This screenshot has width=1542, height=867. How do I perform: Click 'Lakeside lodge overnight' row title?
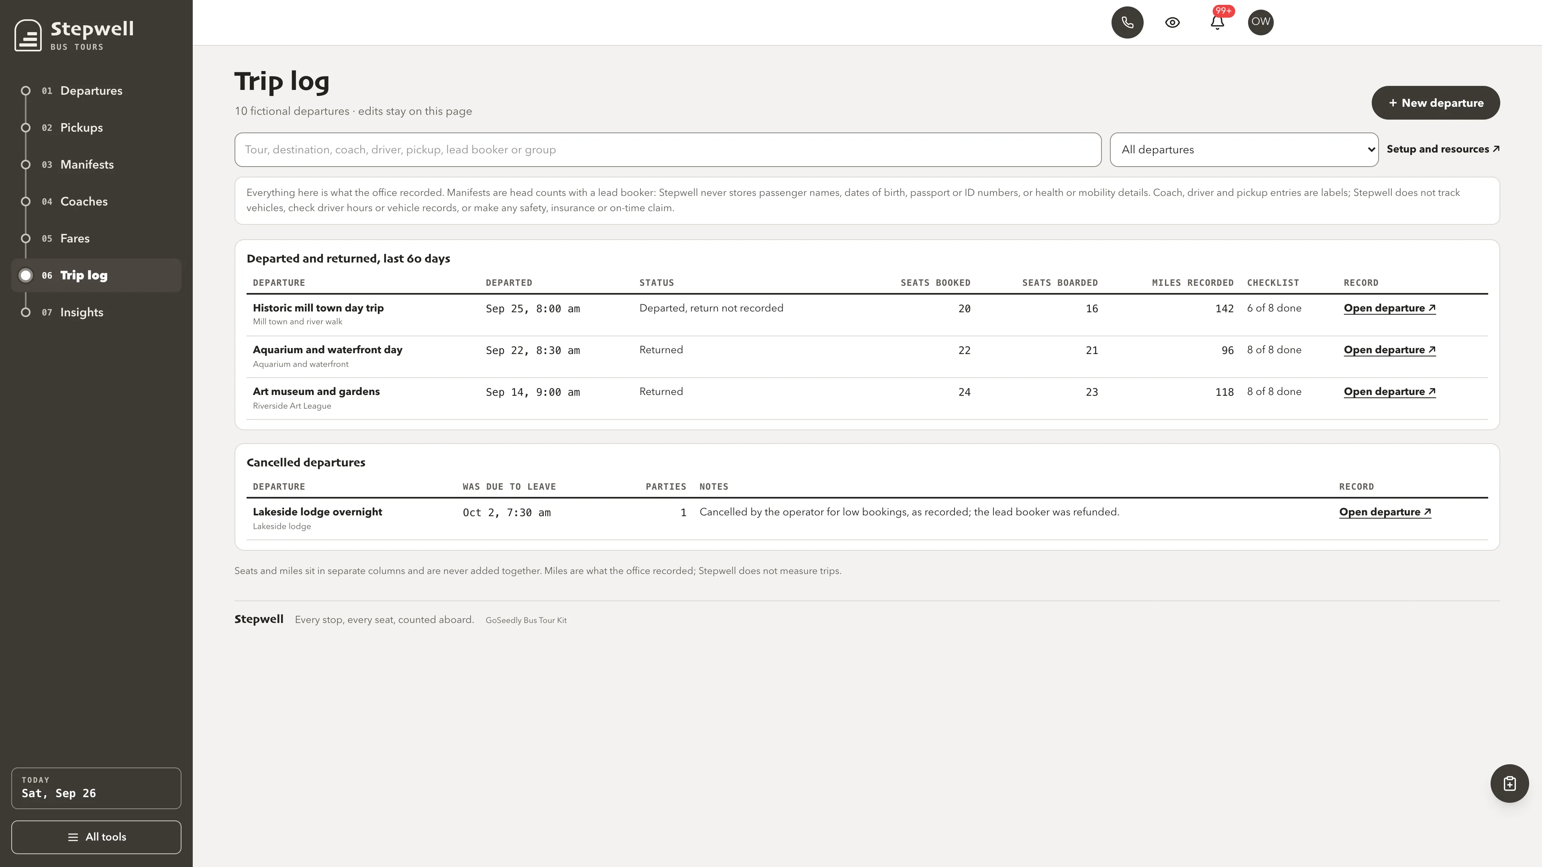click(x=317, y=512)
